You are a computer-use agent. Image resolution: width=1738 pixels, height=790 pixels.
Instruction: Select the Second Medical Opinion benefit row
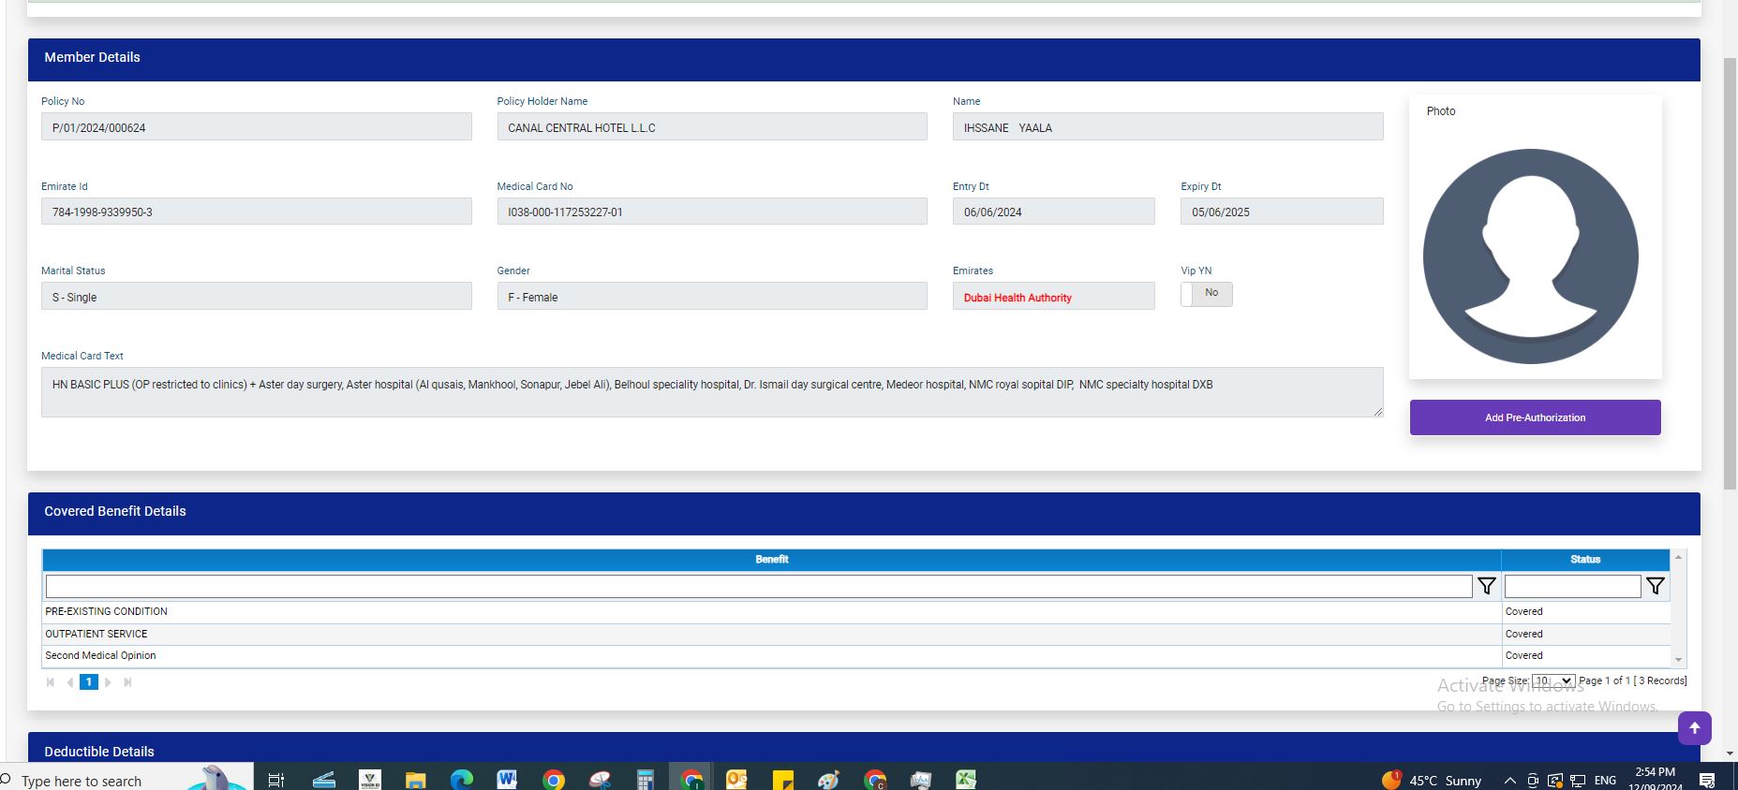(856, 656)
